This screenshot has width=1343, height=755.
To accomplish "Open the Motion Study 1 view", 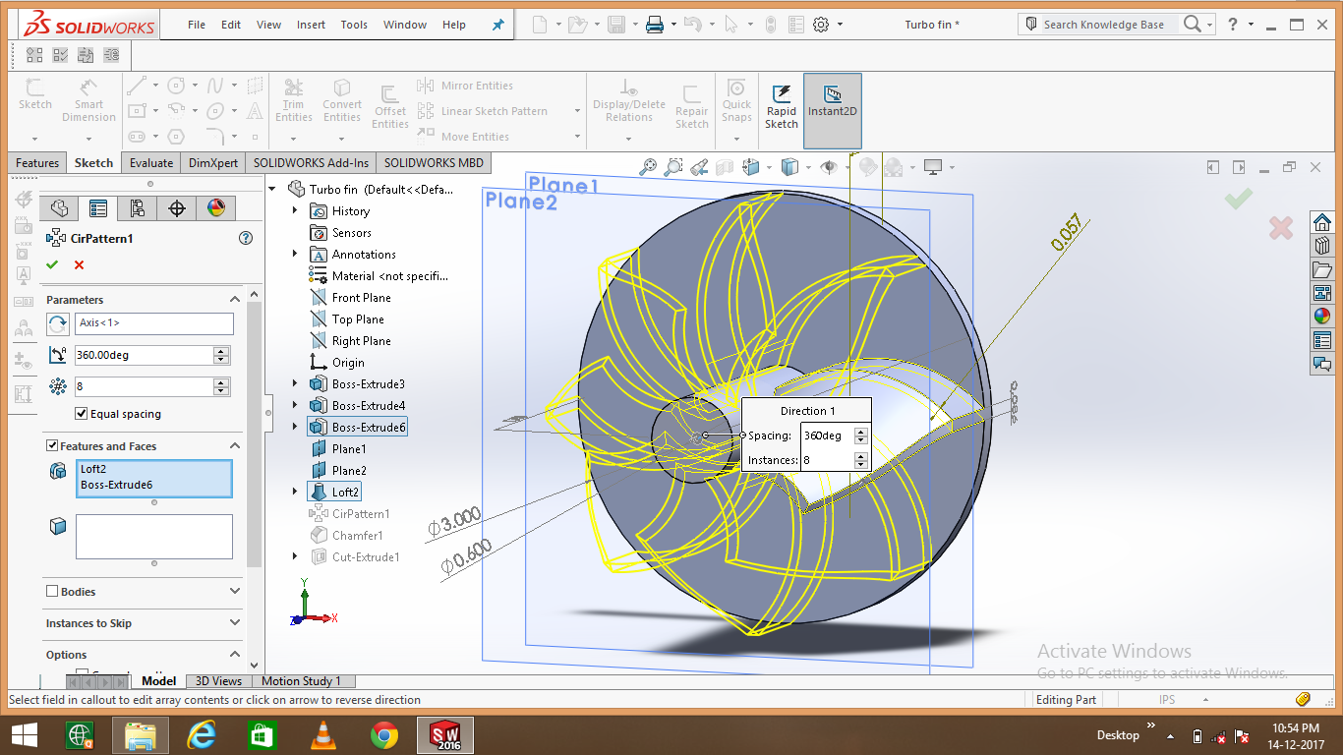I will tap(303, 680).
